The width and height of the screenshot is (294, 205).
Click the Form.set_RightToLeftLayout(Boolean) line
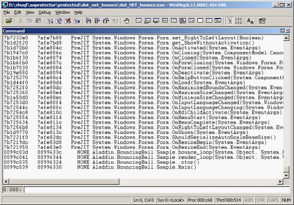[x=134, y=38]
